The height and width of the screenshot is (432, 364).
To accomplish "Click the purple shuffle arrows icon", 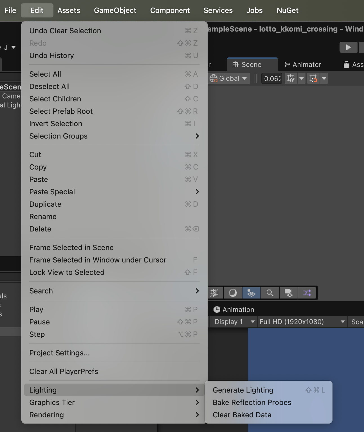I will [307, 293].
